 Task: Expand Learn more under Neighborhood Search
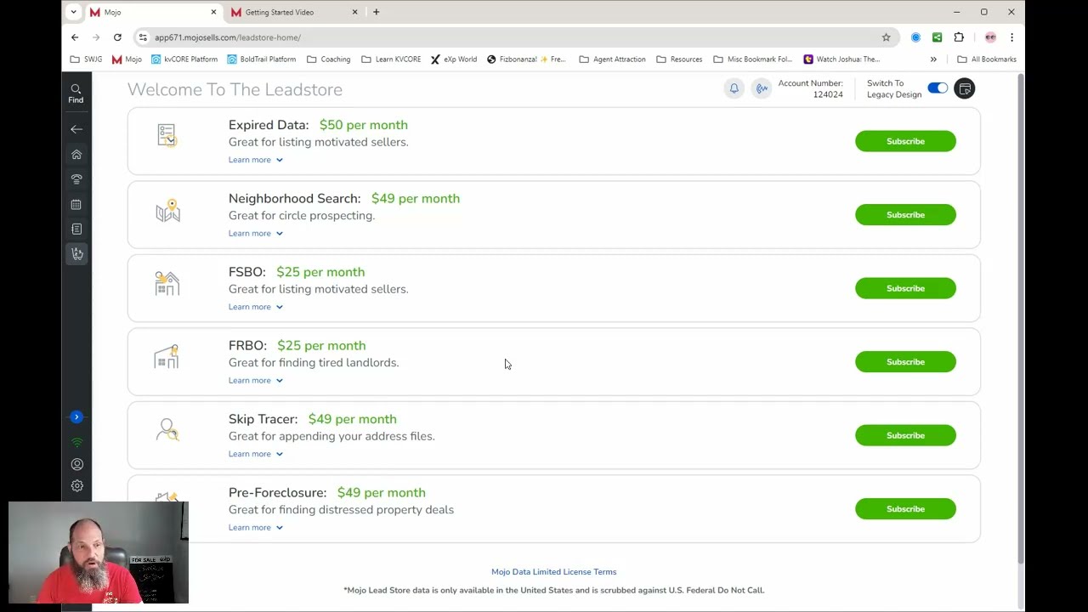[x=256, y=233]
